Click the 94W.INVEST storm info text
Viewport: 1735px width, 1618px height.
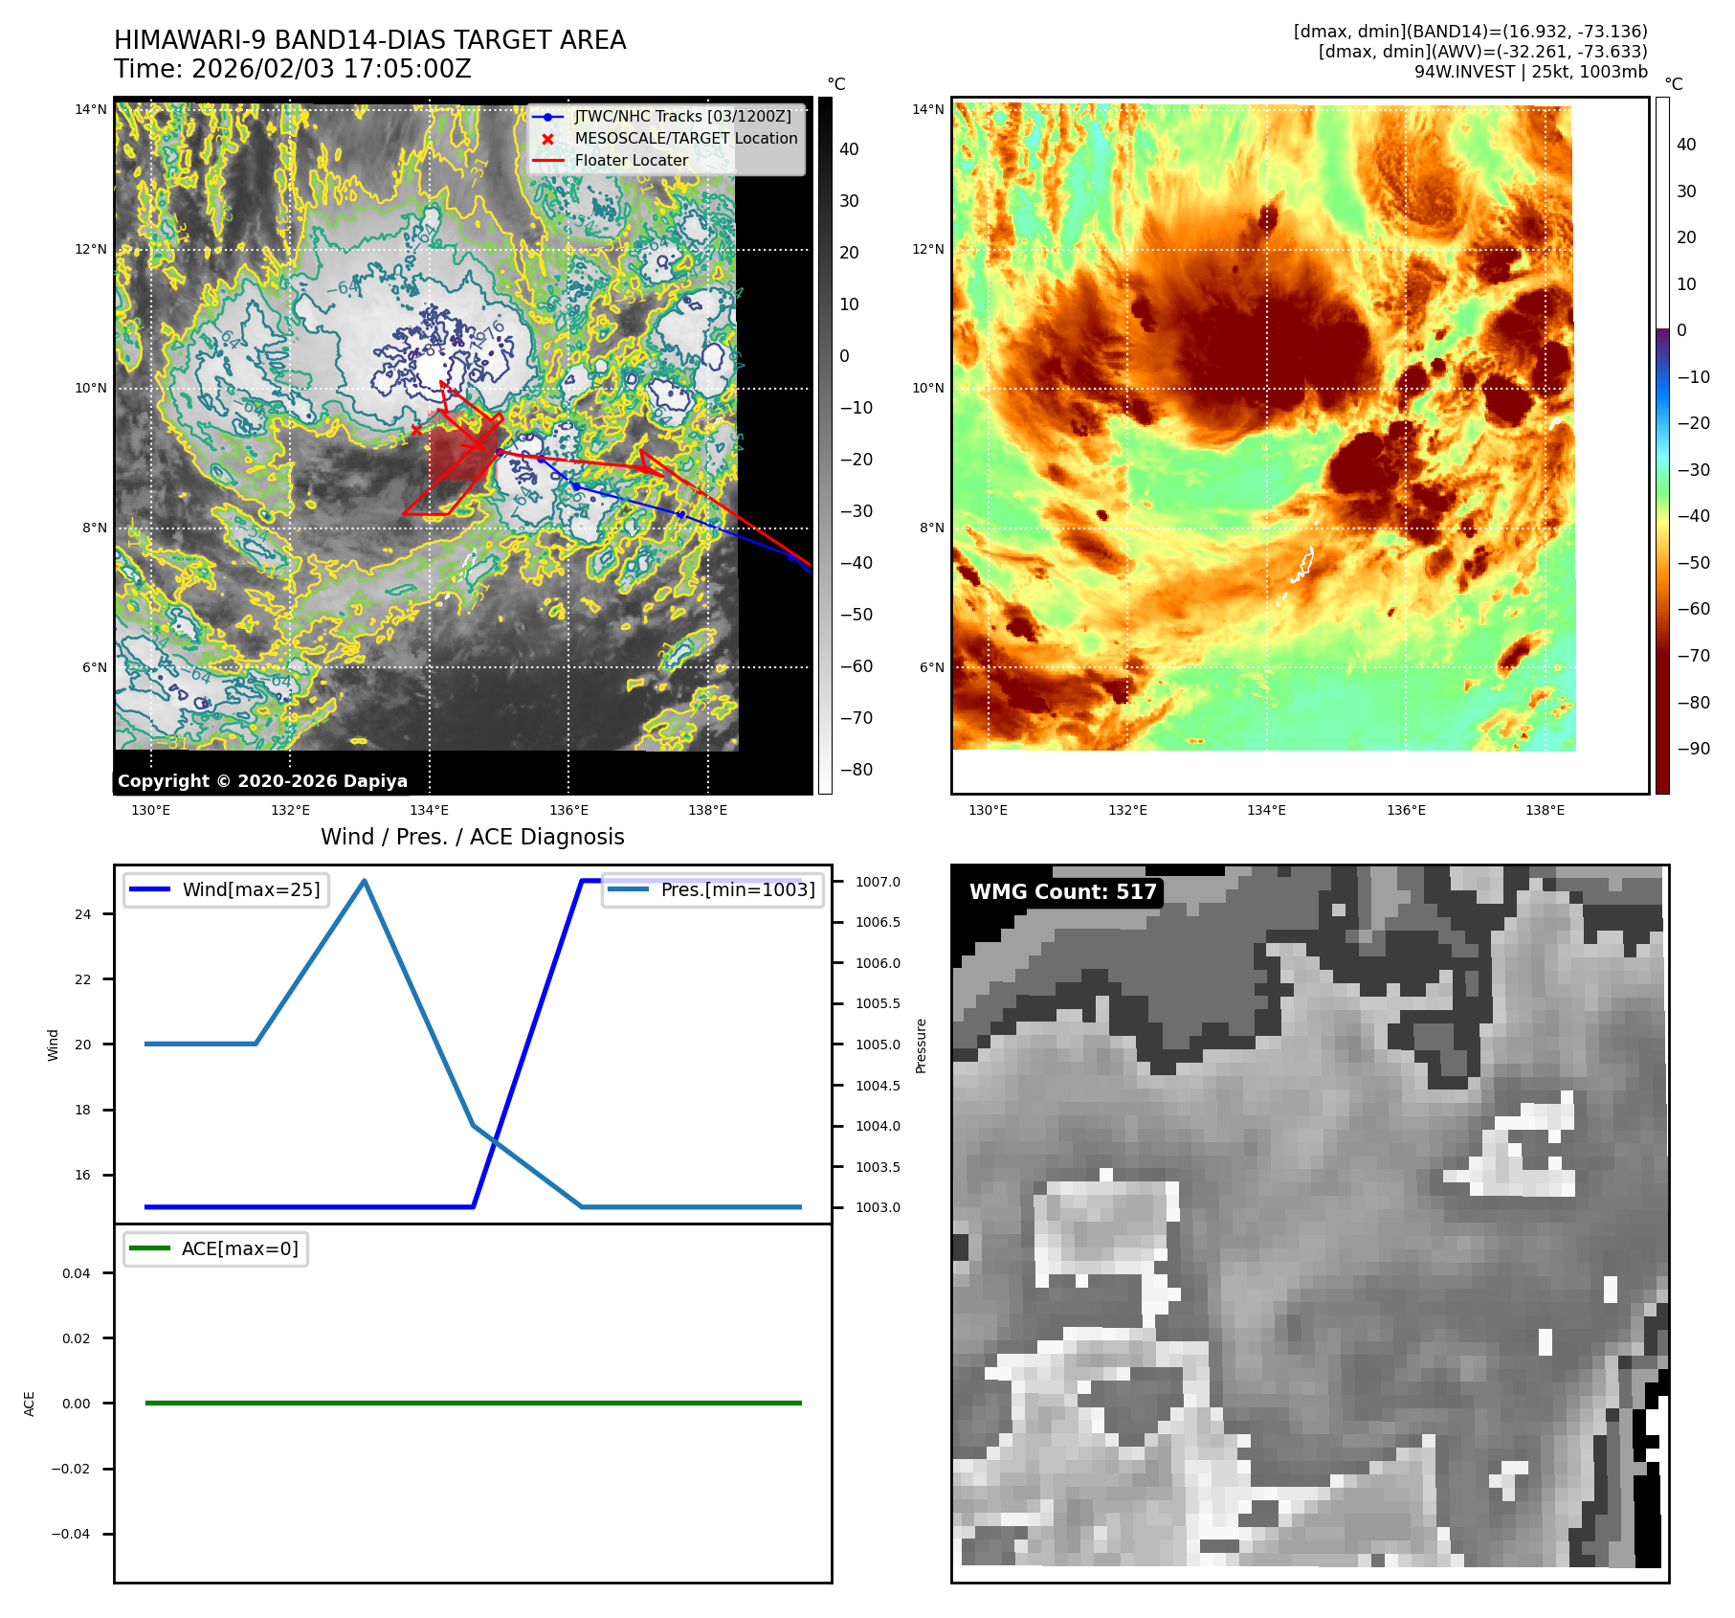1530,72
